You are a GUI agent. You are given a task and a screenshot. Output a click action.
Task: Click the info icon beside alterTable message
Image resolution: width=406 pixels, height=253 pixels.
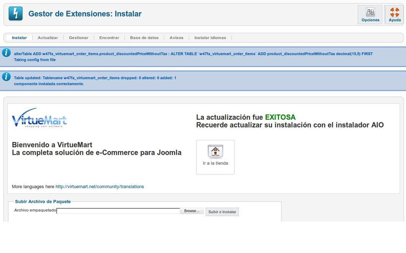tap(6, 52)
